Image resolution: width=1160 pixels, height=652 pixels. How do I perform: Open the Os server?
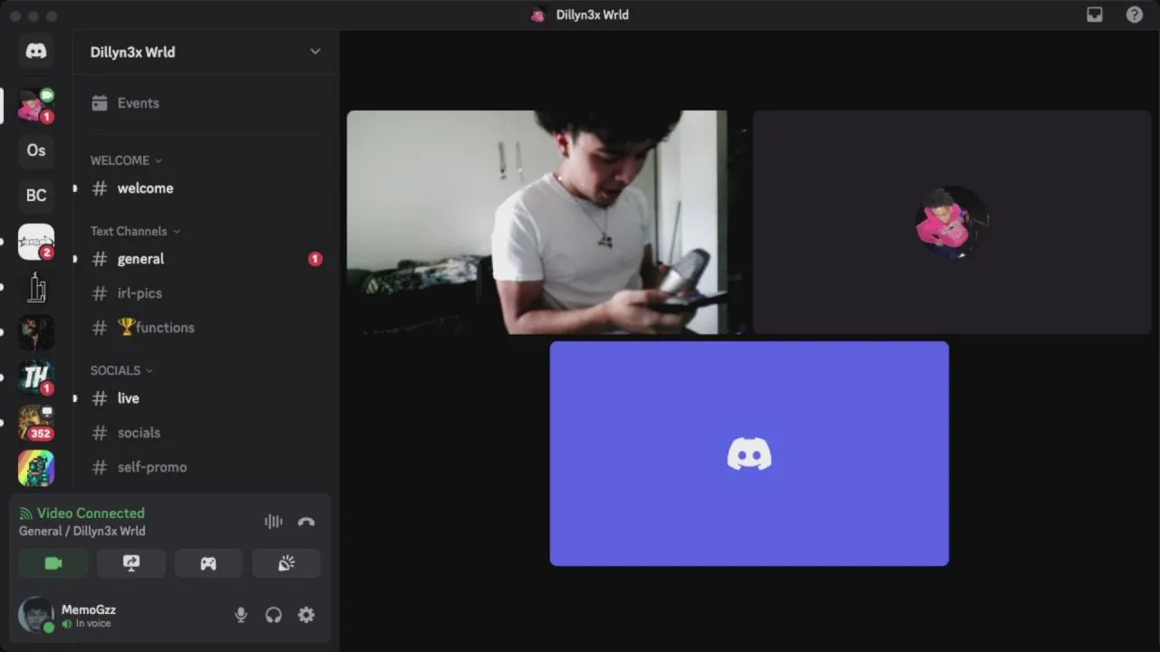click(36, 150)
